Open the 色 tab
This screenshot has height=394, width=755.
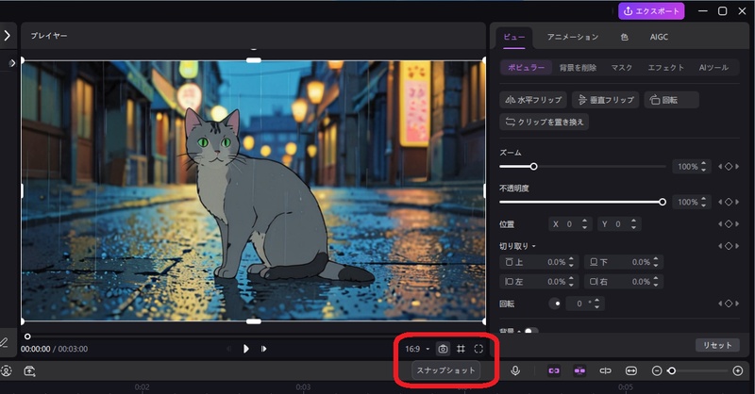click(x=625, y=37)
